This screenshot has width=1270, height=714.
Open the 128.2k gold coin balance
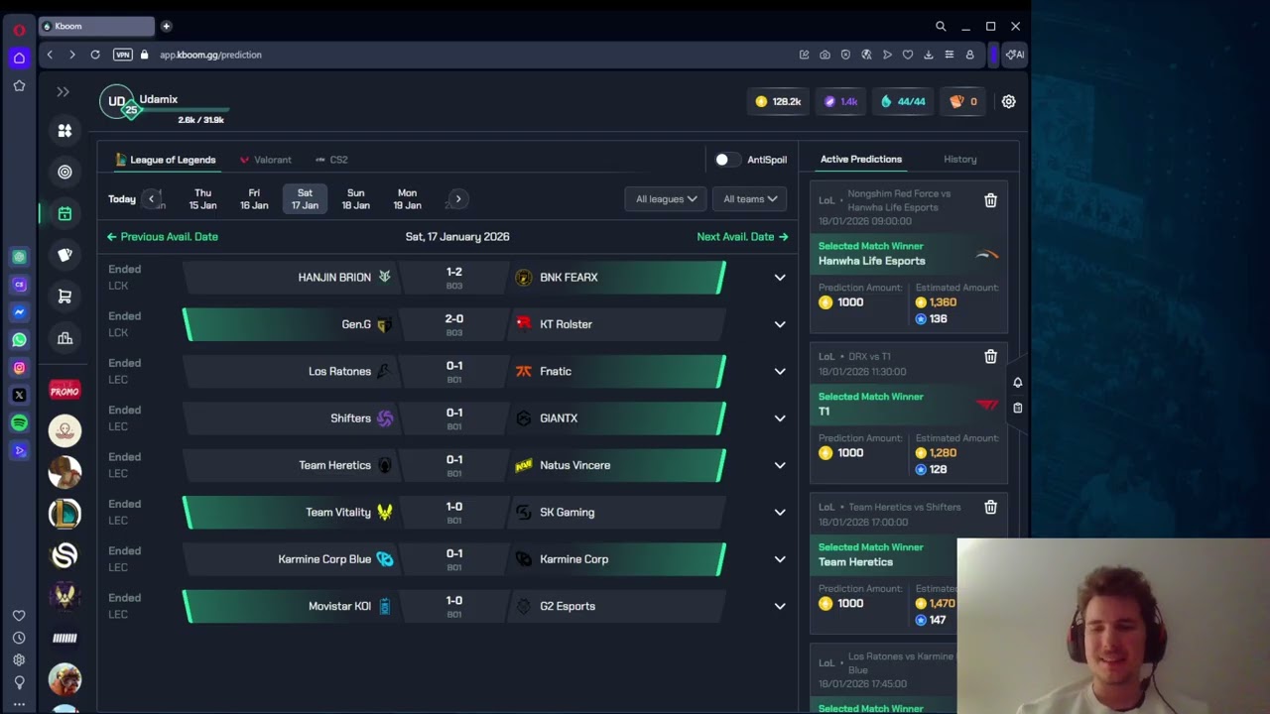tap(779, 101)
